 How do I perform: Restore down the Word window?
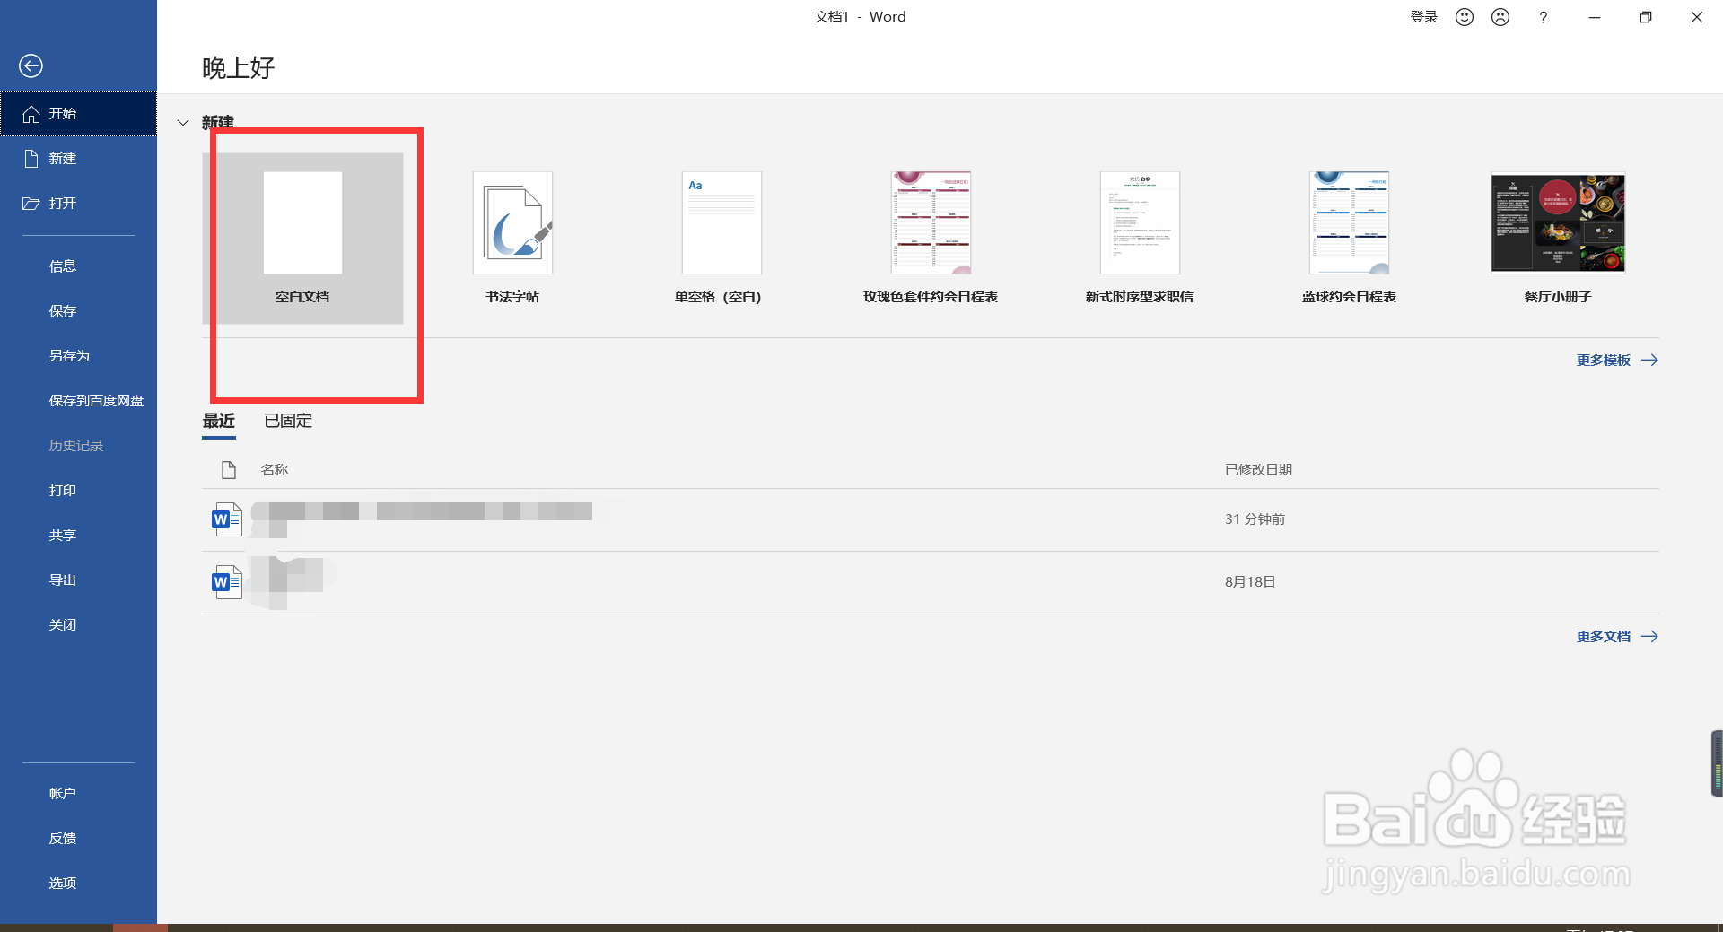pyautogui.click(x=1646, y=17)
